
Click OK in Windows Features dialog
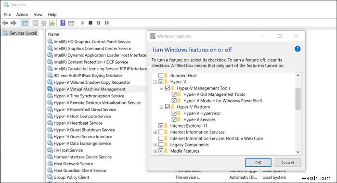tap(258, 163)
